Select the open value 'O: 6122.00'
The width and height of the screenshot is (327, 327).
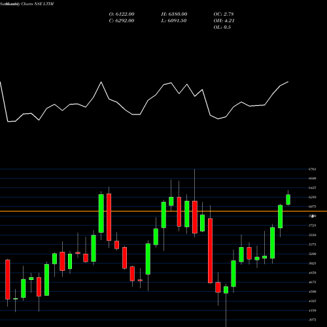[122, 14]
